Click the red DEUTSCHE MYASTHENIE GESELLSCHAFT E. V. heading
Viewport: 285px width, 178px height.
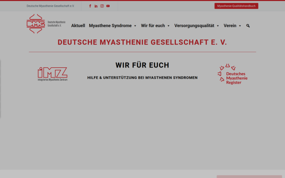(x=142, y=42)
